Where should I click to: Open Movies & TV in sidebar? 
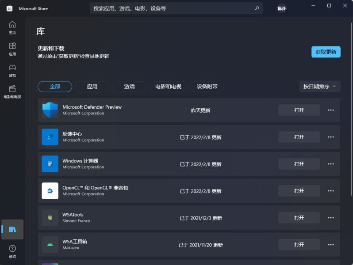[x=12, y=92]
